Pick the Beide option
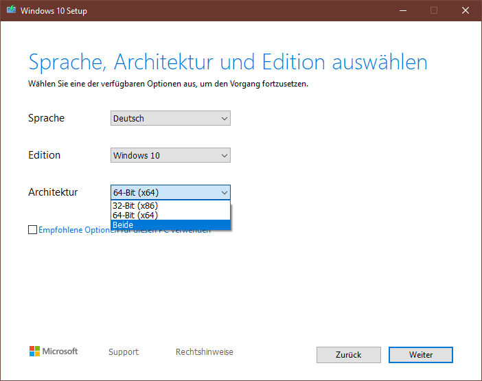 [x=170, y=225]
